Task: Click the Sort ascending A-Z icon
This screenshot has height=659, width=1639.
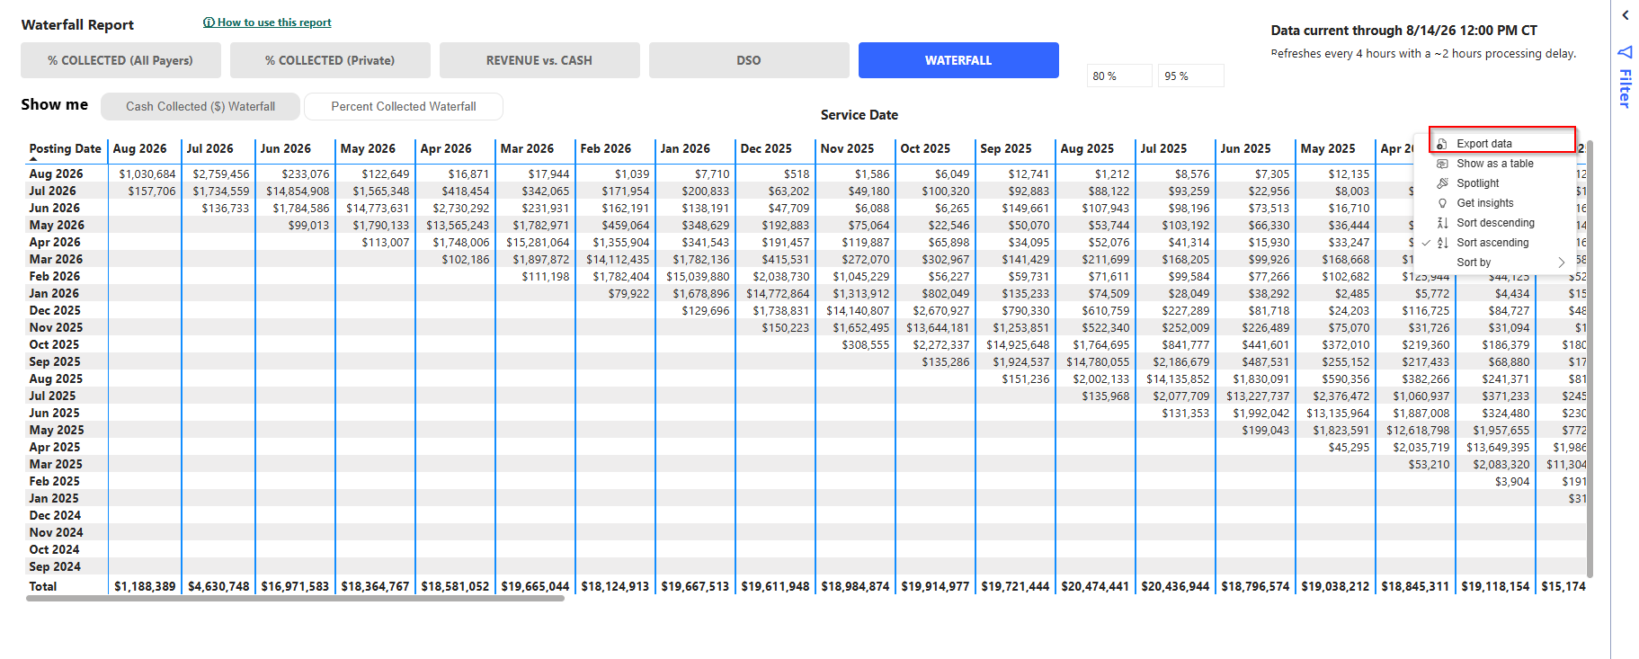Action: click(x=1442, y=243)
